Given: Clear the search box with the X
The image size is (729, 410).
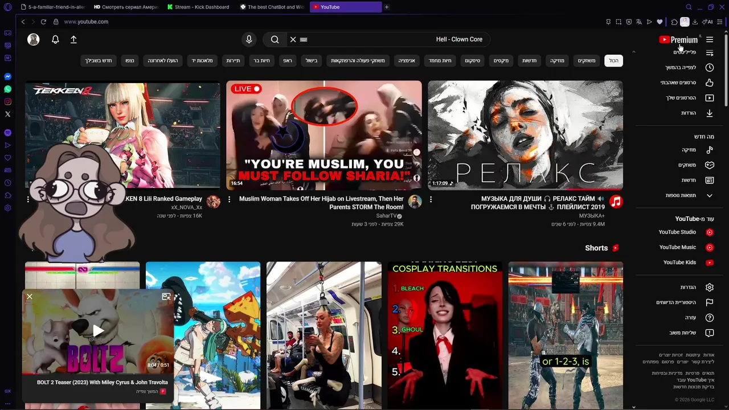Looking at the screenshot, I should (x=293, y=39).
